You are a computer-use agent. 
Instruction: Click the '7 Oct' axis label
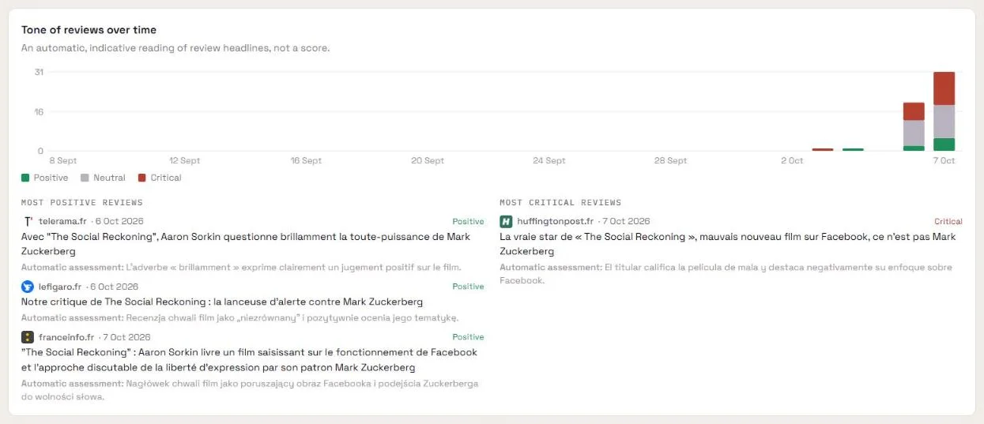(x=944, y=160)
